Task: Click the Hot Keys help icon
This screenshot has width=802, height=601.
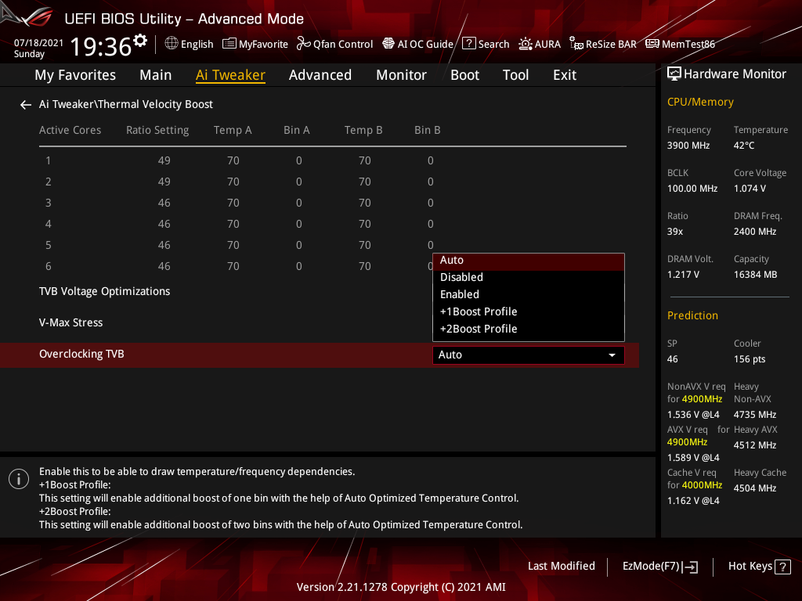Action: [x=781, y=566]
